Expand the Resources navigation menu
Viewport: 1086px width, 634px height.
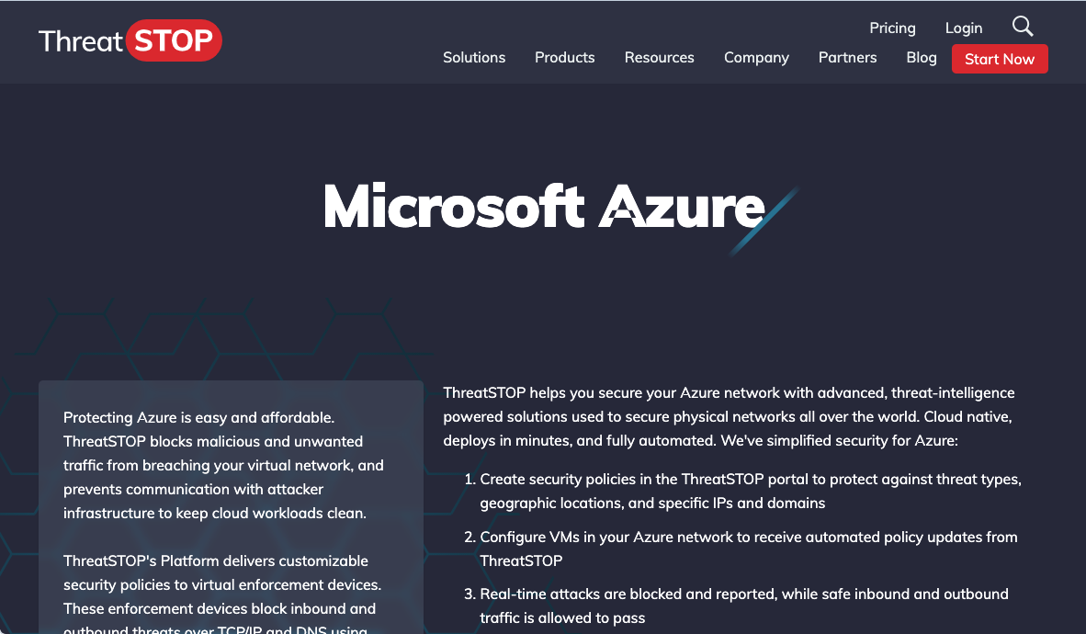tap(659, 57)
